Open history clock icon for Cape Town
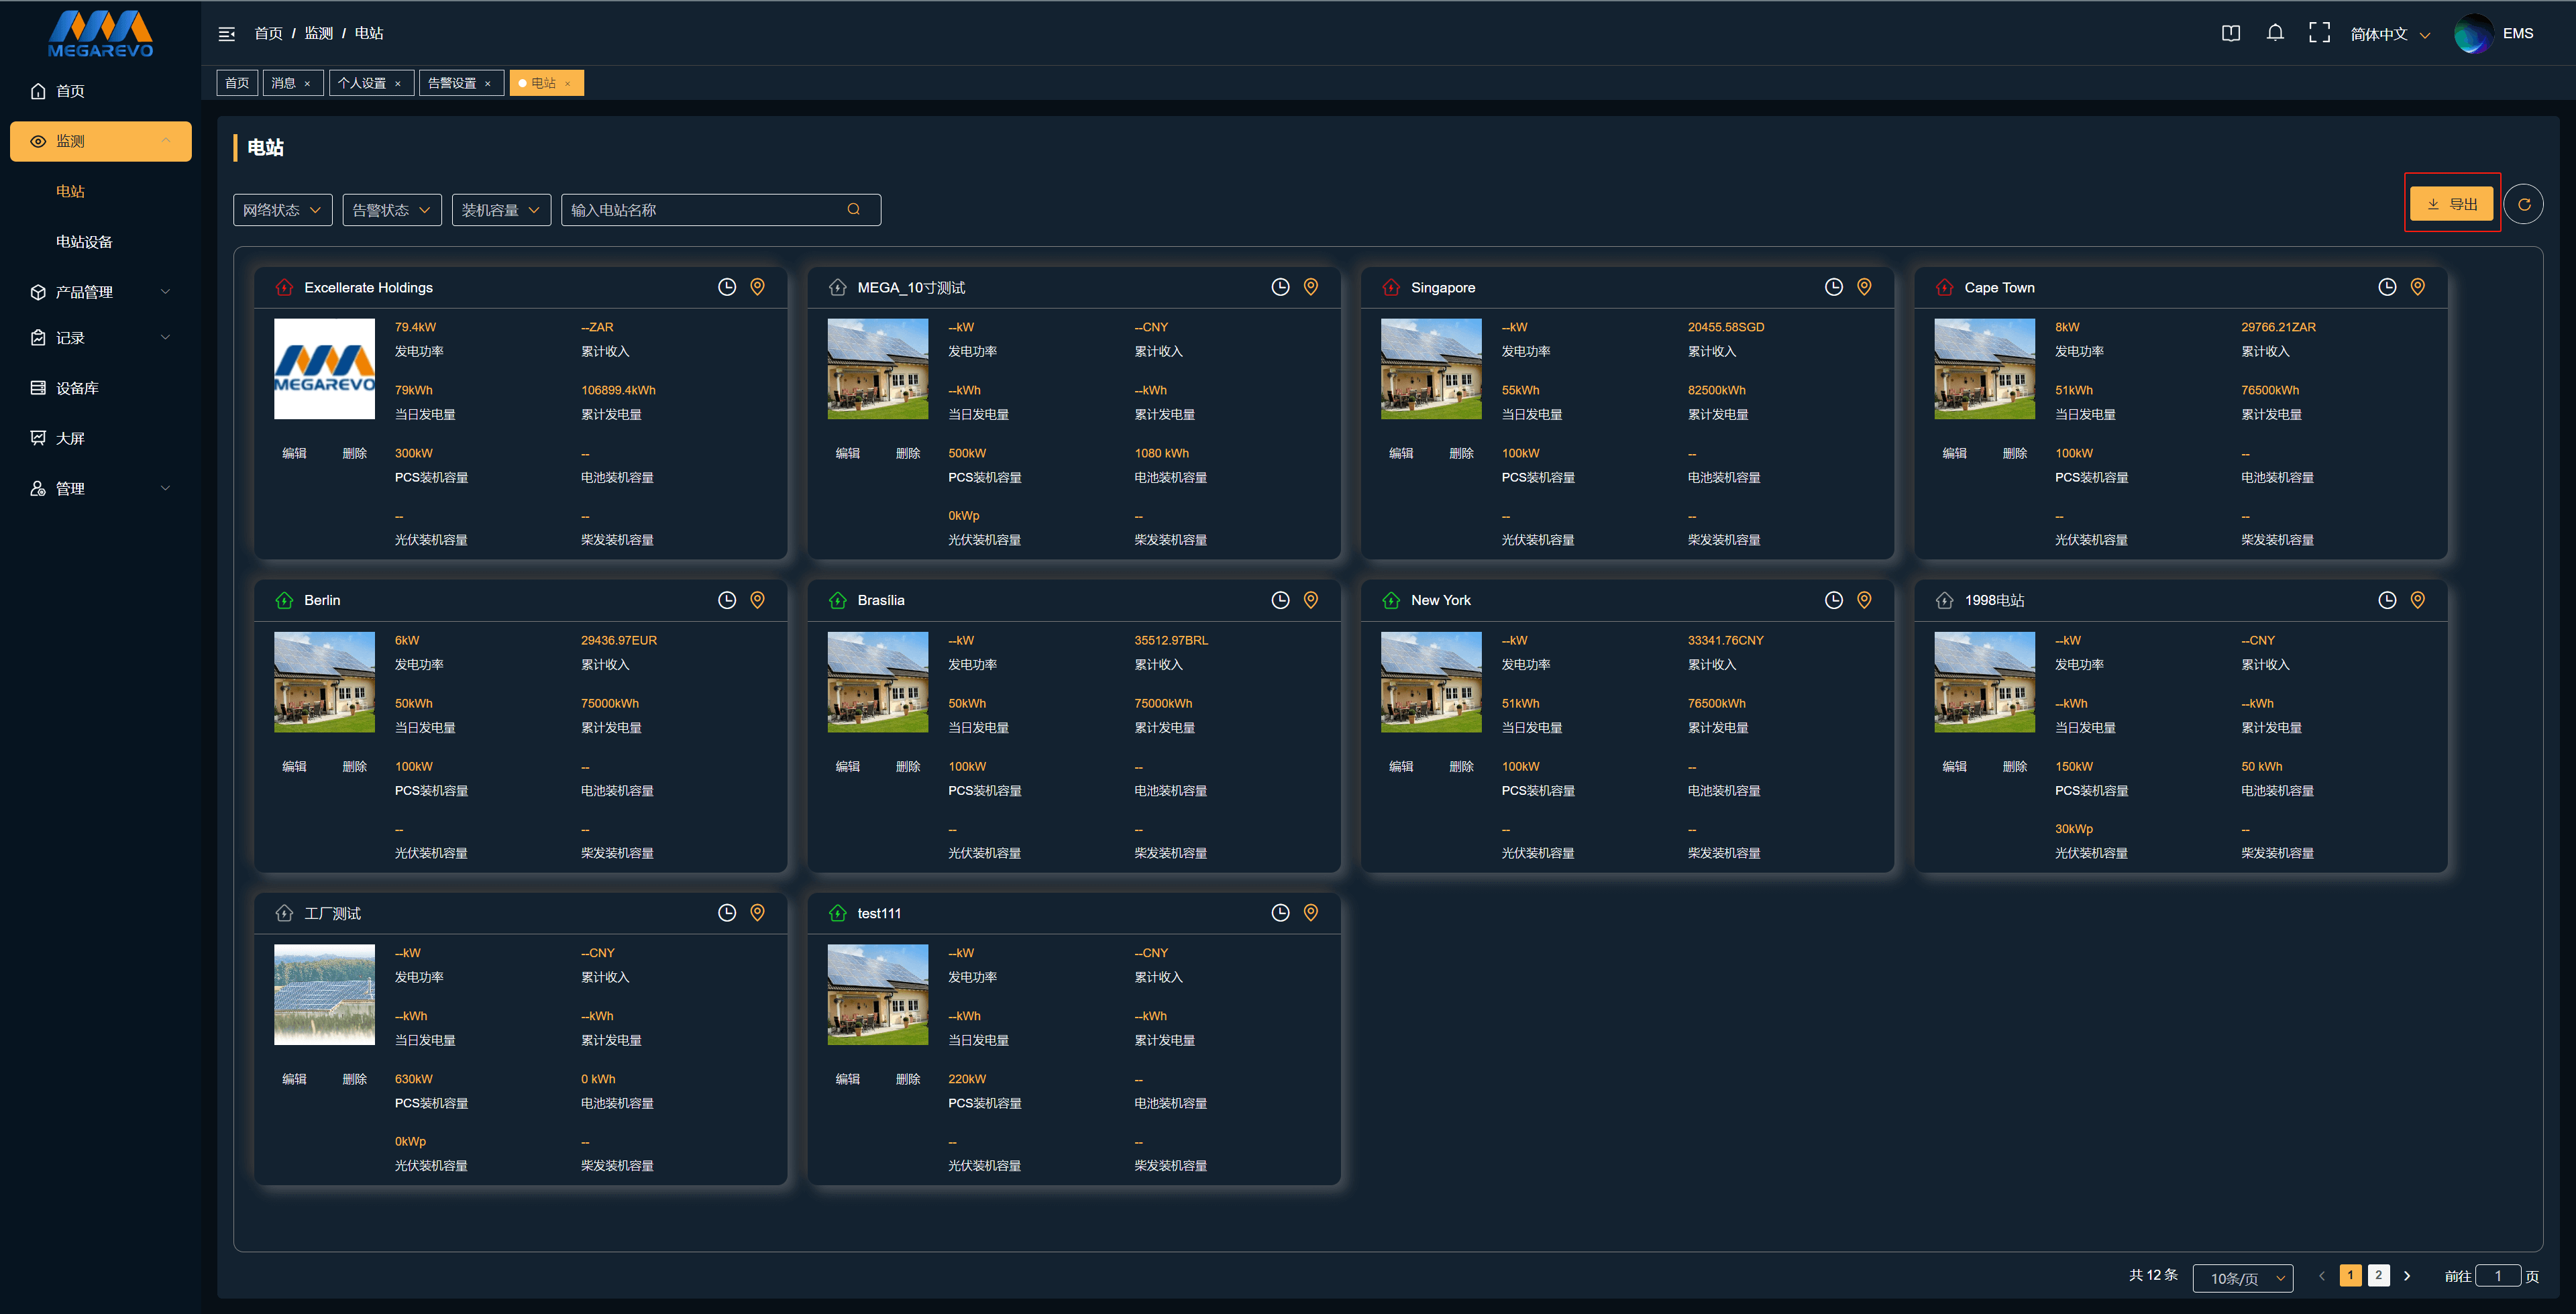The width and height of the screenshot is (2576, 1314). (2387, 287)
